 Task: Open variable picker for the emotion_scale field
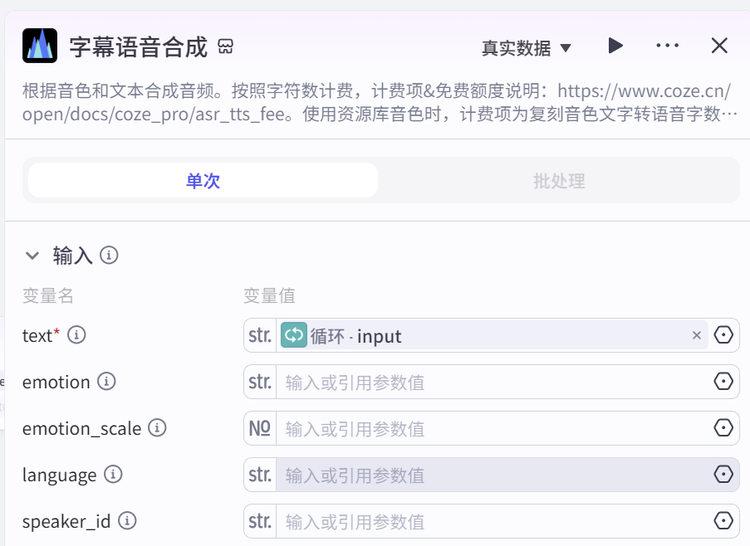(x=723, y=427)
